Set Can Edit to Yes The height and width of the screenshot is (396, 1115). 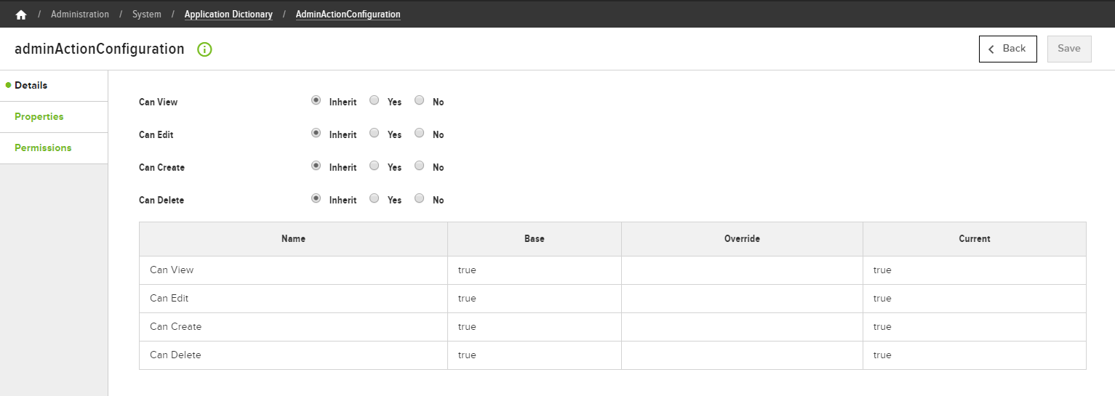(x=374, y=134)
